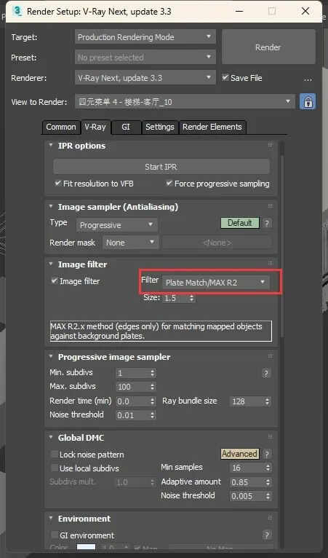Click the grip dots icon on IPR options rollout

(270, 145)
